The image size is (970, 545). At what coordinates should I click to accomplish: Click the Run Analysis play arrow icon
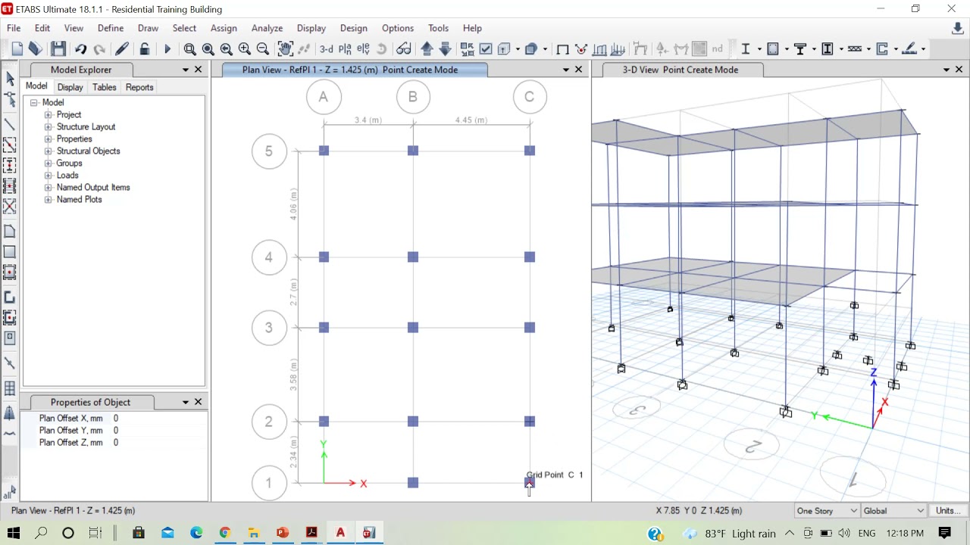[167, 49]
